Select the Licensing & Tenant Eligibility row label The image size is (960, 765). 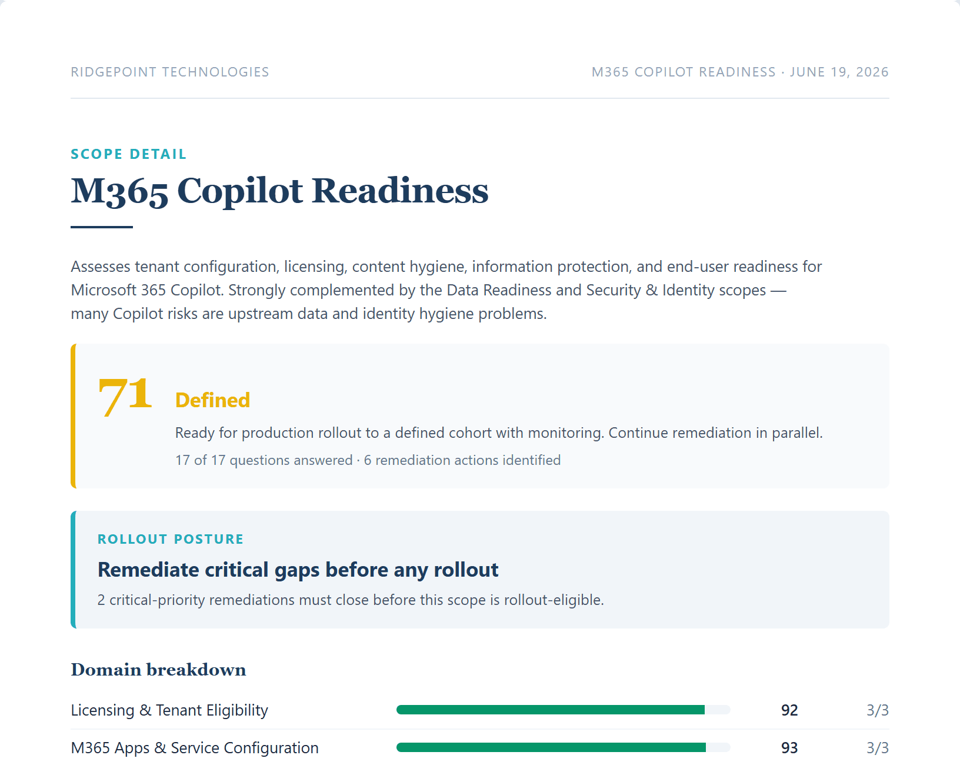click(169, 710)
